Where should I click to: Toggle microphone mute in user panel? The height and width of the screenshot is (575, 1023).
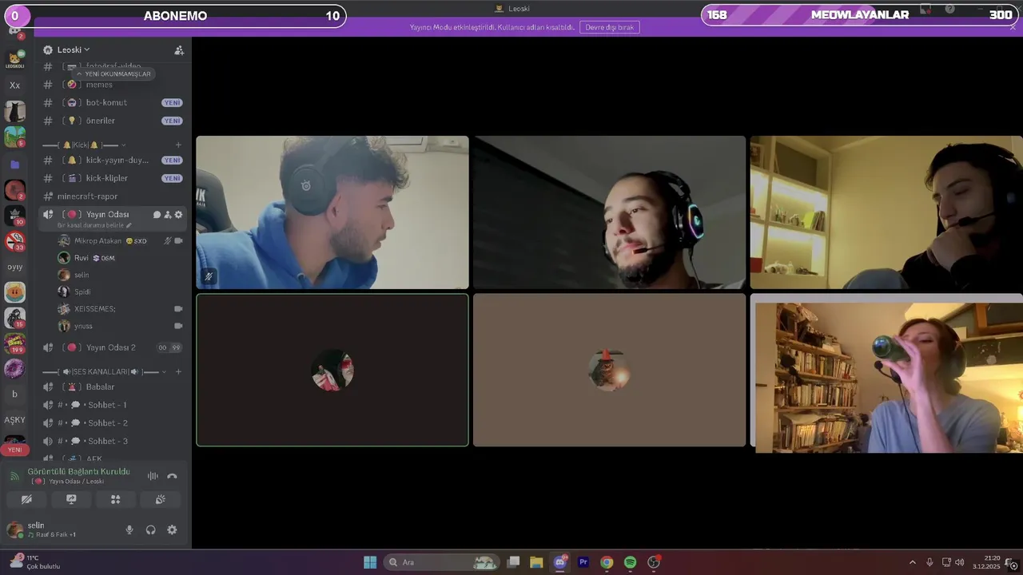129,529
